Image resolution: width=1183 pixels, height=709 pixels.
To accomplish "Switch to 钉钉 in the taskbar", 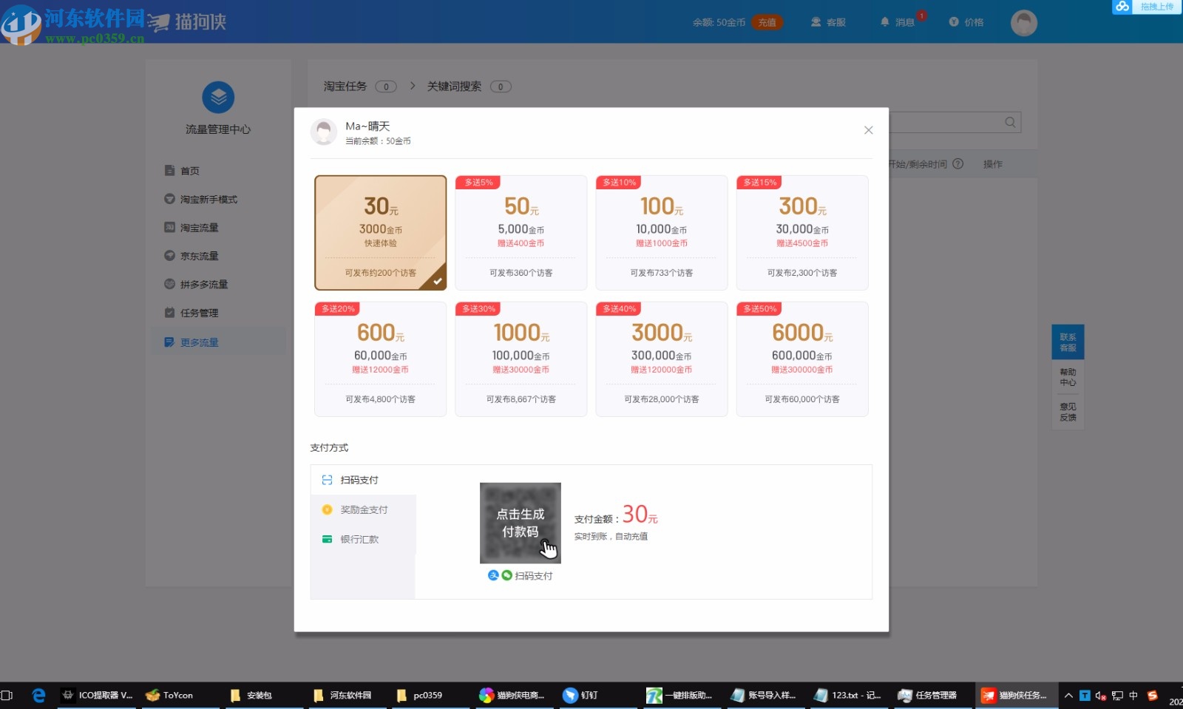I will click(x=599, y=695).
